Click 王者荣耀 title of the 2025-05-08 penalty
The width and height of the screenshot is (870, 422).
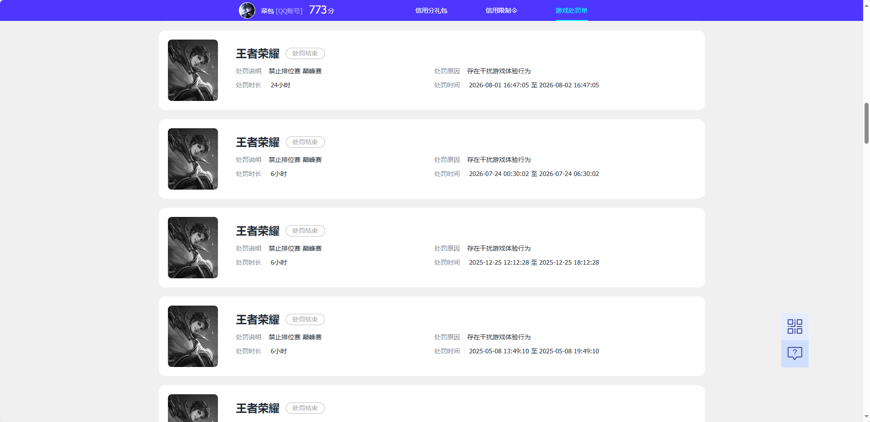pyautogui.click(x=258, y=320)
